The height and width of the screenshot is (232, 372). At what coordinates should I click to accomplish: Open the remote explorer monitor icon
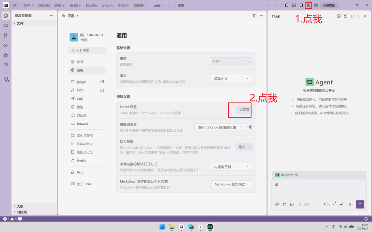click(x=6, y=65)
